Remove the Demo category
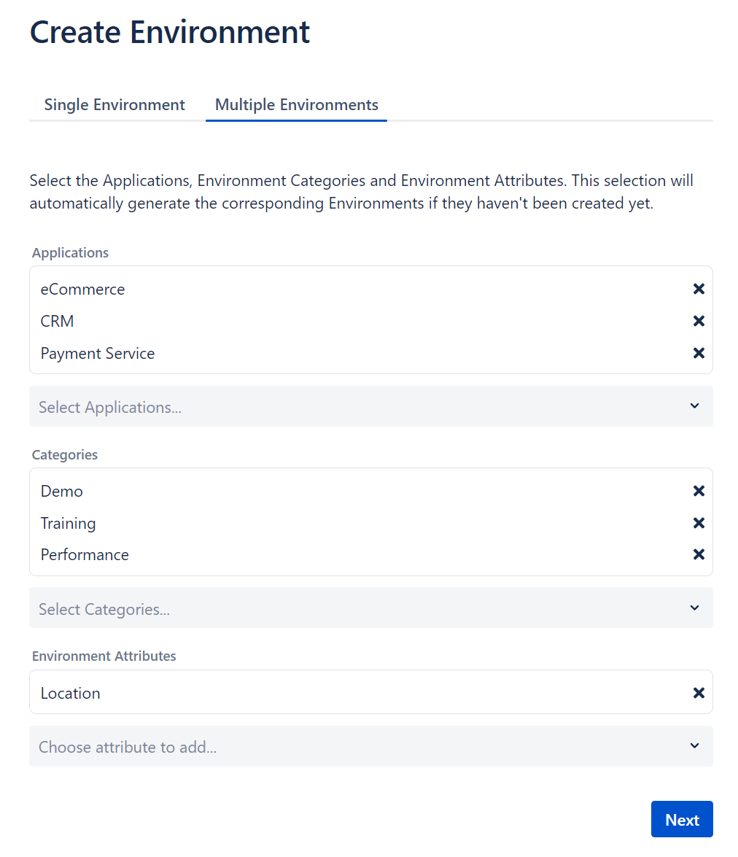The image size is (738, 857). pos(699,492)
